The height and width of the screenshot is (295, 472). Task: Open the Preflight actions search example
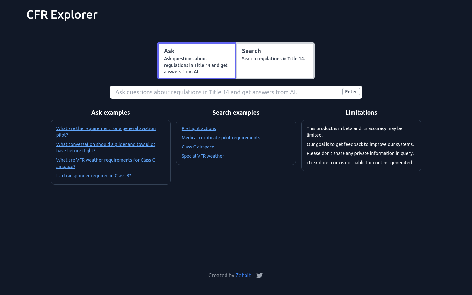point(199,128)
